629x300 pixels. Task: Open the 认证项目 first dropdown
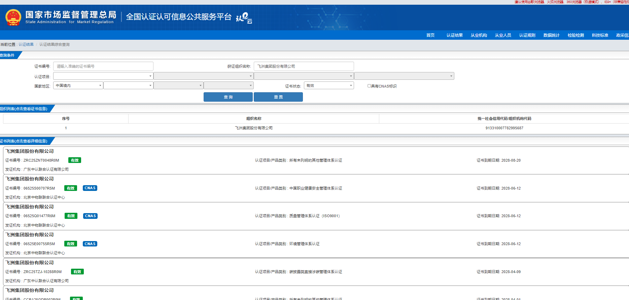[103, 76]
